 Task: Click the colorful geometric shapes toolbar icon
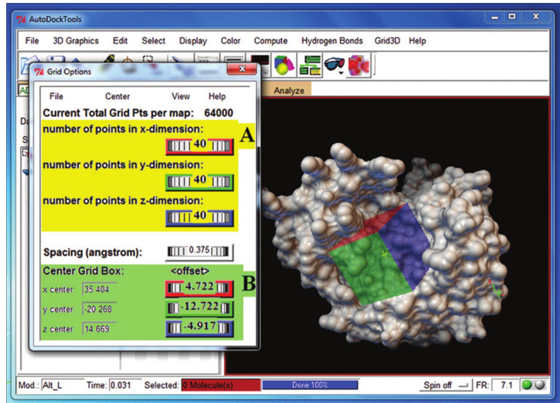(x=283, y=64)
